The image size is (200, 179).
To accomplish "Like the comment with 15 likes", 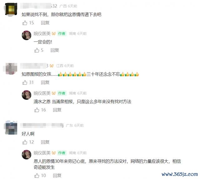I will (x=25, y=23).
